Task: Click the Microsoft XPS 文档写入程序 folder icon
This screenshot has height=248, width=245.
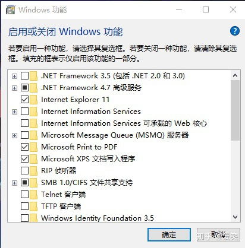Action: coord(34,159)
